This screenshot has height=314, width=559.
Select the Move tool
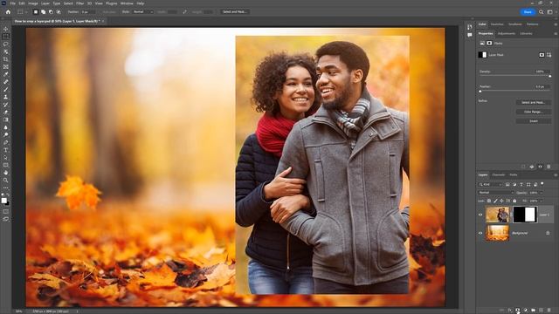(x=6, y=29)
